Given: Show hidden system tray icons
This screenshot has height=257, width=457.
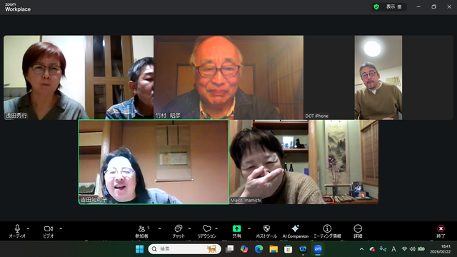Looking at the screenshot, I should tap(362, 249).
